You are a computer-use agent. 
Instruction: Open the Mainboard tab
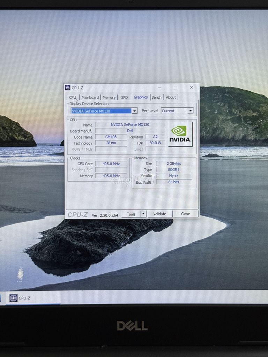[x=90, y=98]
